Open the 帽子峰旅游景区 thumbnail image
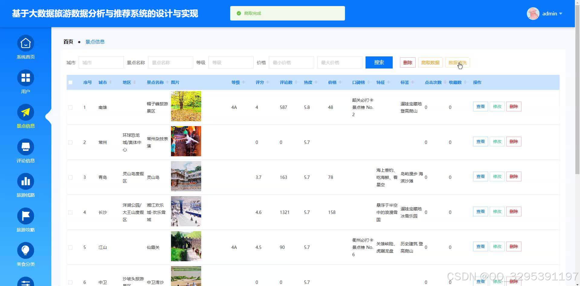580x286 pixels. [186, 106]
